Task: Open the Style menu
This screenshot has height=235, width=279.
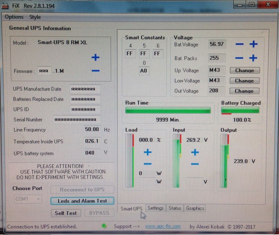Action: (35, 17)
